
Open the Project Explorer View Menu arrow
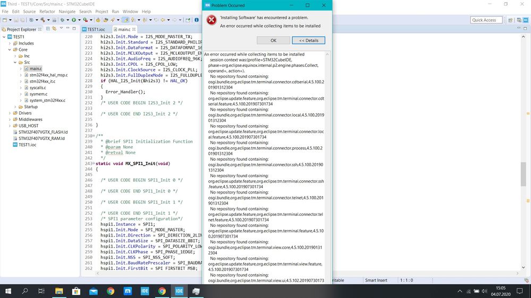click(61, 29)
